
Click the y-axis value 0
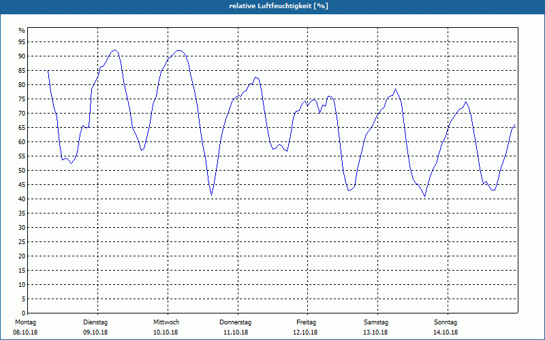(x=23, y=313)
